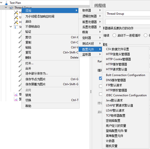Open the 监听器 submenu
The width and height of the screenshot is (150, 149).
[90, 54]
